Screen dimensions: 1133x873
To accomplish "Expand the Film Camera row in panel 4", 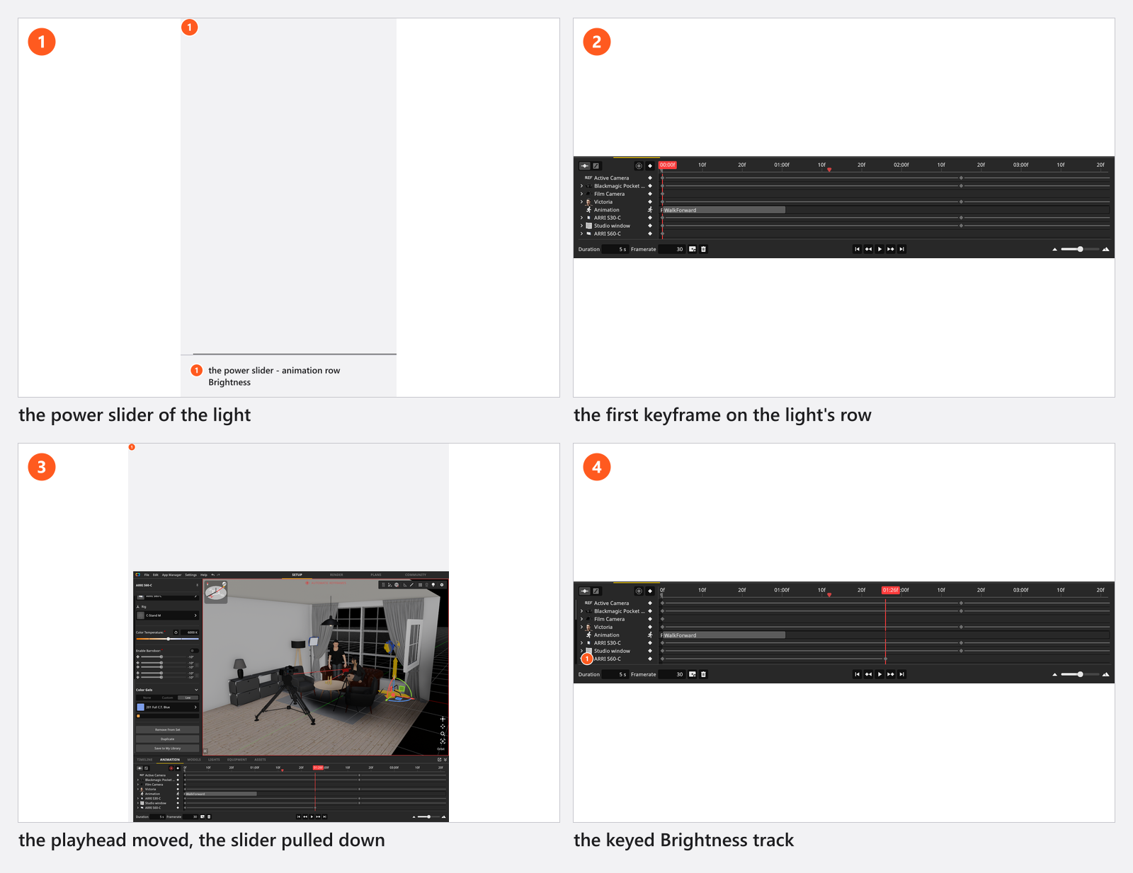I will (581, 619).
